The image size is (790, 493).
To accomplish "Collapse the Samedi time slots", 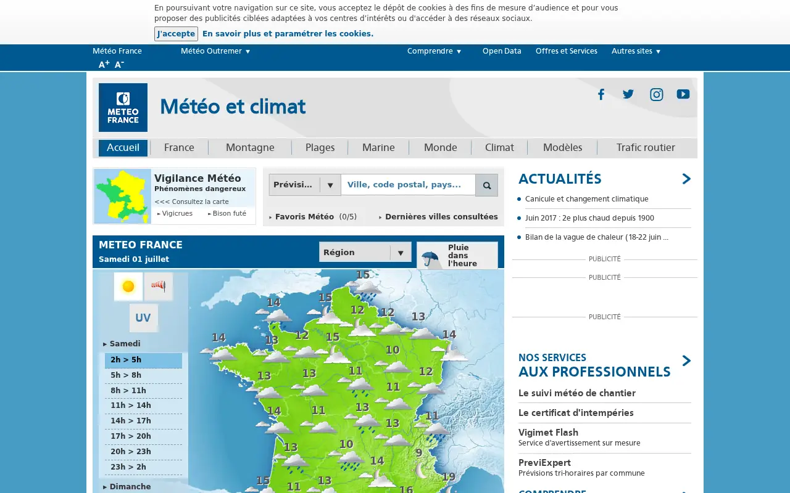I will [122, 344].
